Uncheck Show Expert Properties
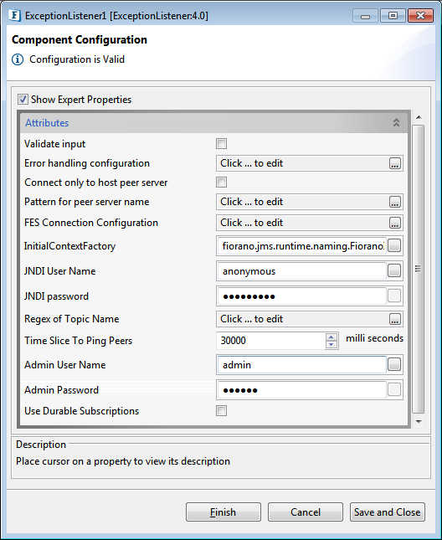This screenshot has width=442, height=540. [23, 100]
